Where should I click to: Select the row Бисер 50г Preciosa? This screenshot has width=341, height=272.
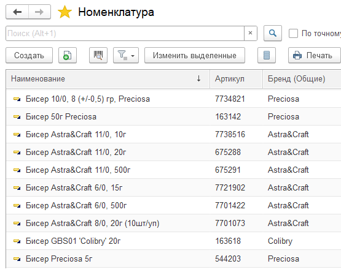point(173,116)
